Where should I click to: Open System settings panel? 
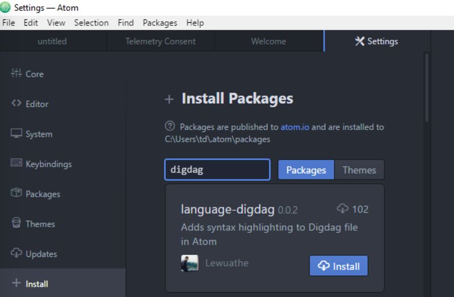point(63,134)
